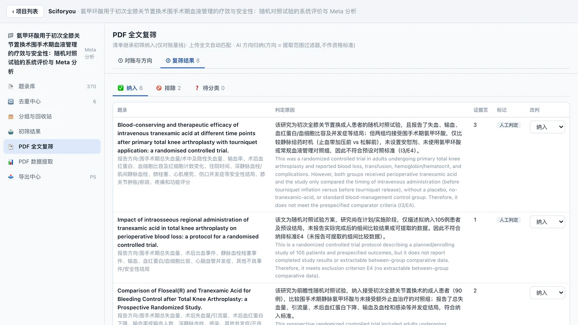The height and width of the screenshot is (325, 578).
Task: Click the 证据页 column header
Action: pyautogui.click(x=480, y=110)
